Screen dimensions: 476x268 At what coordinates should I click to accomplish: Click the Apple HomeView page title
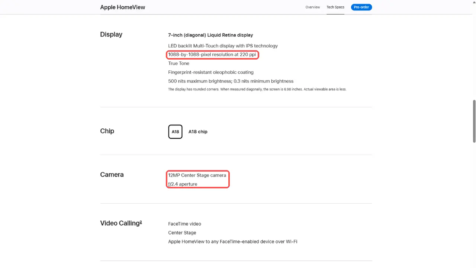(123, 7)
